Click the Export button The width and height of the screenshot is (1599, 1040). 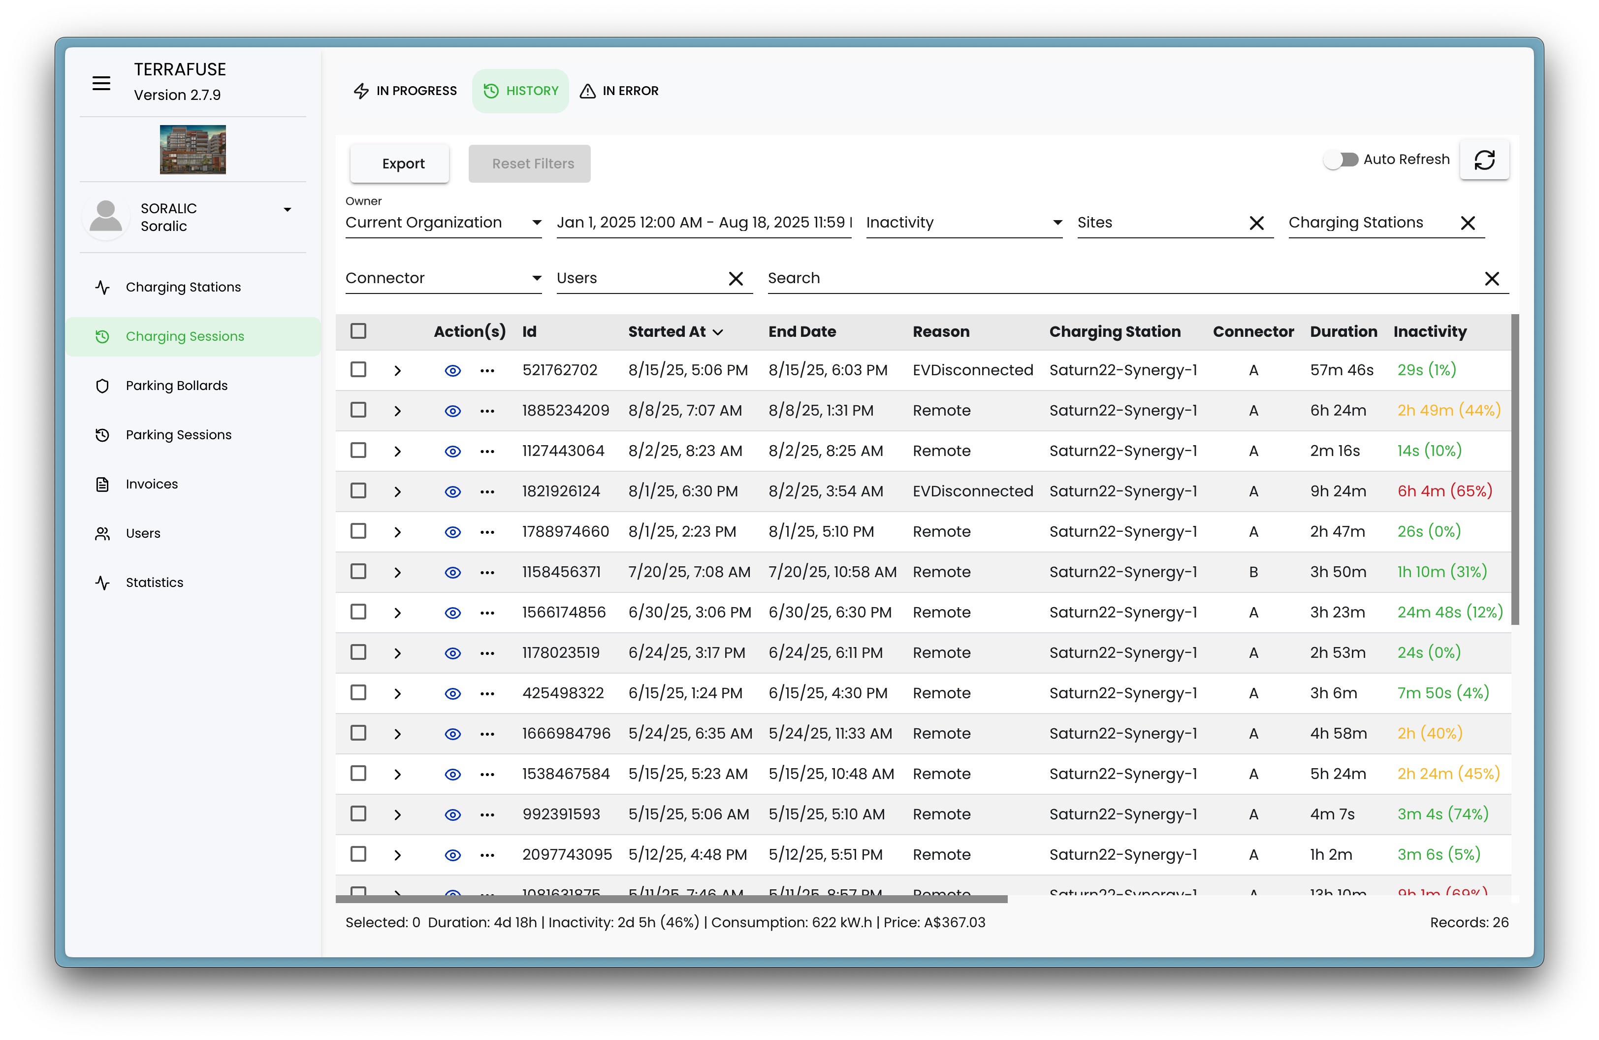[x=402, y=164]
